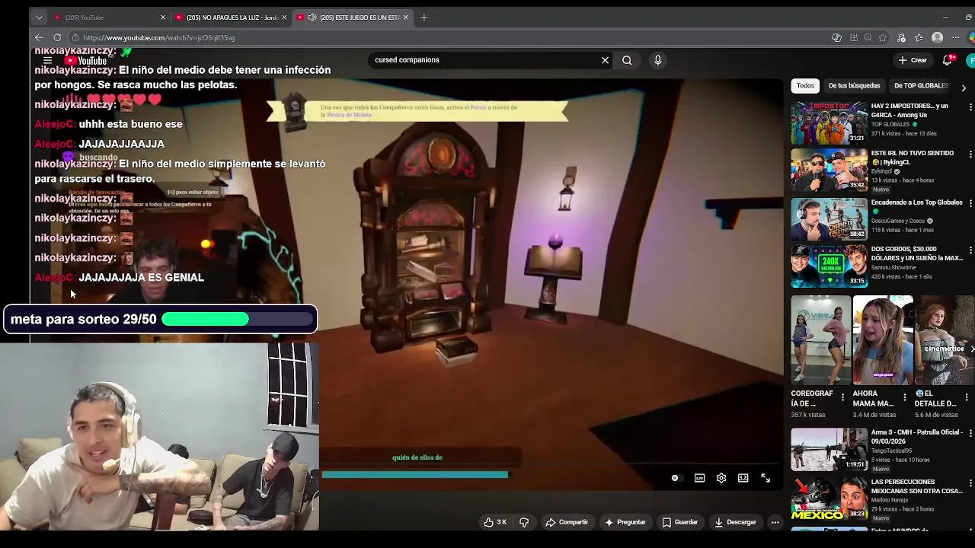Open the new tab plus button

424,17
